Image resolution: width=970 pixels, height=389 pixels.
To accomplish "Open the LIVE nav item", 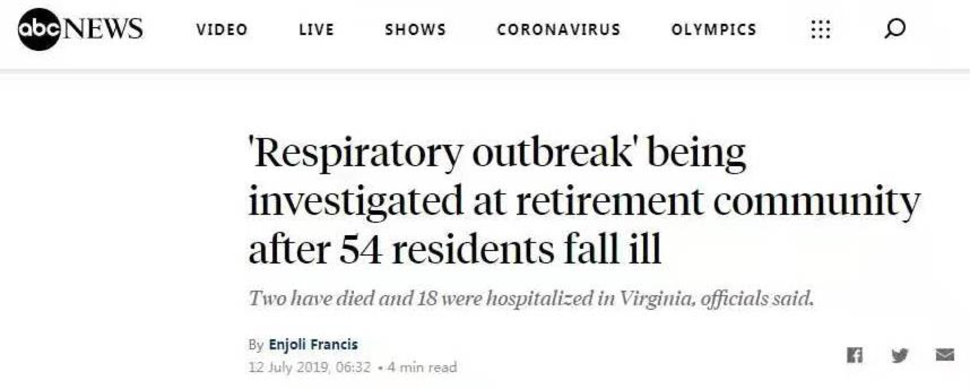I will (x=317, y=29).
